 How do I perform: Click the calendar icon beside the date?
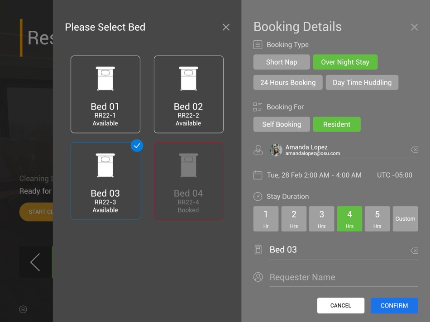click(x=258, y=175)
